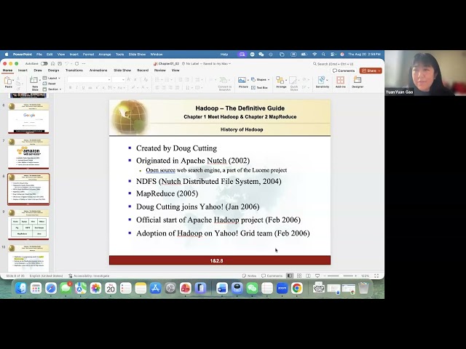Click the 'MapReduce (2005)' bullet text
This screenshot has height=349, width=466.
pyautogui.click(x=167, y=193)
